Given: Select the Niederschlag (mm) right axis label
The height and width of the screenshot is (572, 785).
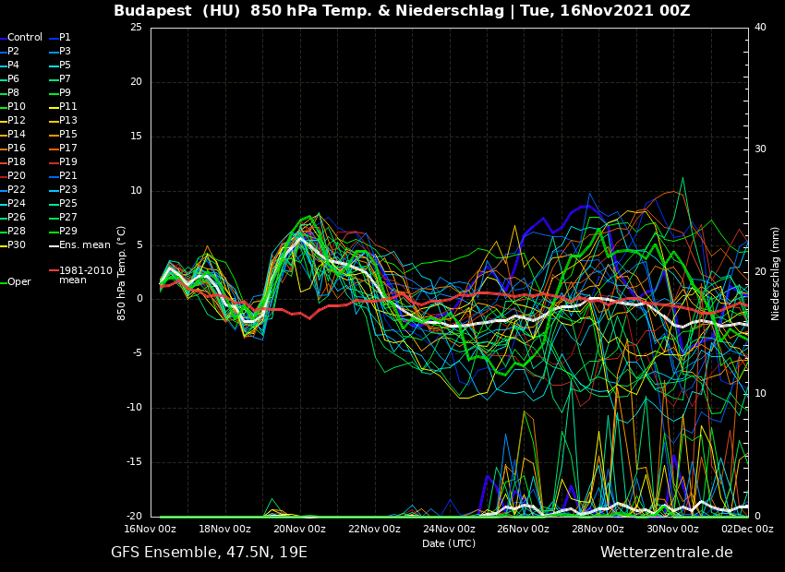Looking at the screenshot, I should coord(776,273).
